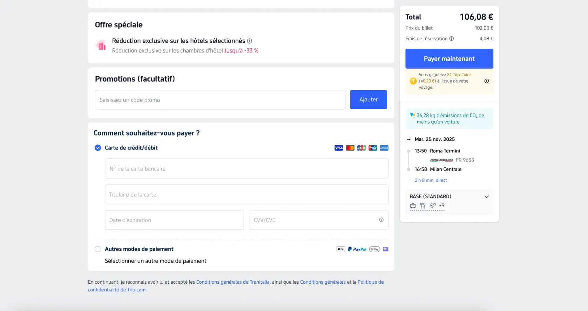The height and width of the screenshot is (311, 588).
Task: Click the hotel building icon under Offre spéciale
Action: [x=101, y=45]
